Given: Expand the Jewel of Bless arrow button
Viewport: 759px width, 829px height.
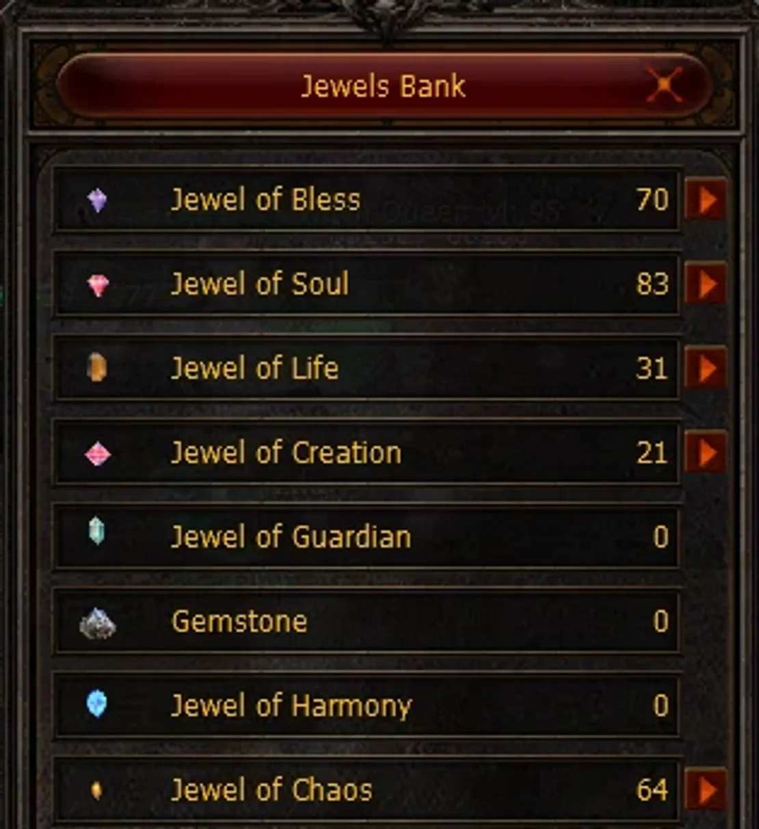Looking at the screenshot, I should (705, 200).
